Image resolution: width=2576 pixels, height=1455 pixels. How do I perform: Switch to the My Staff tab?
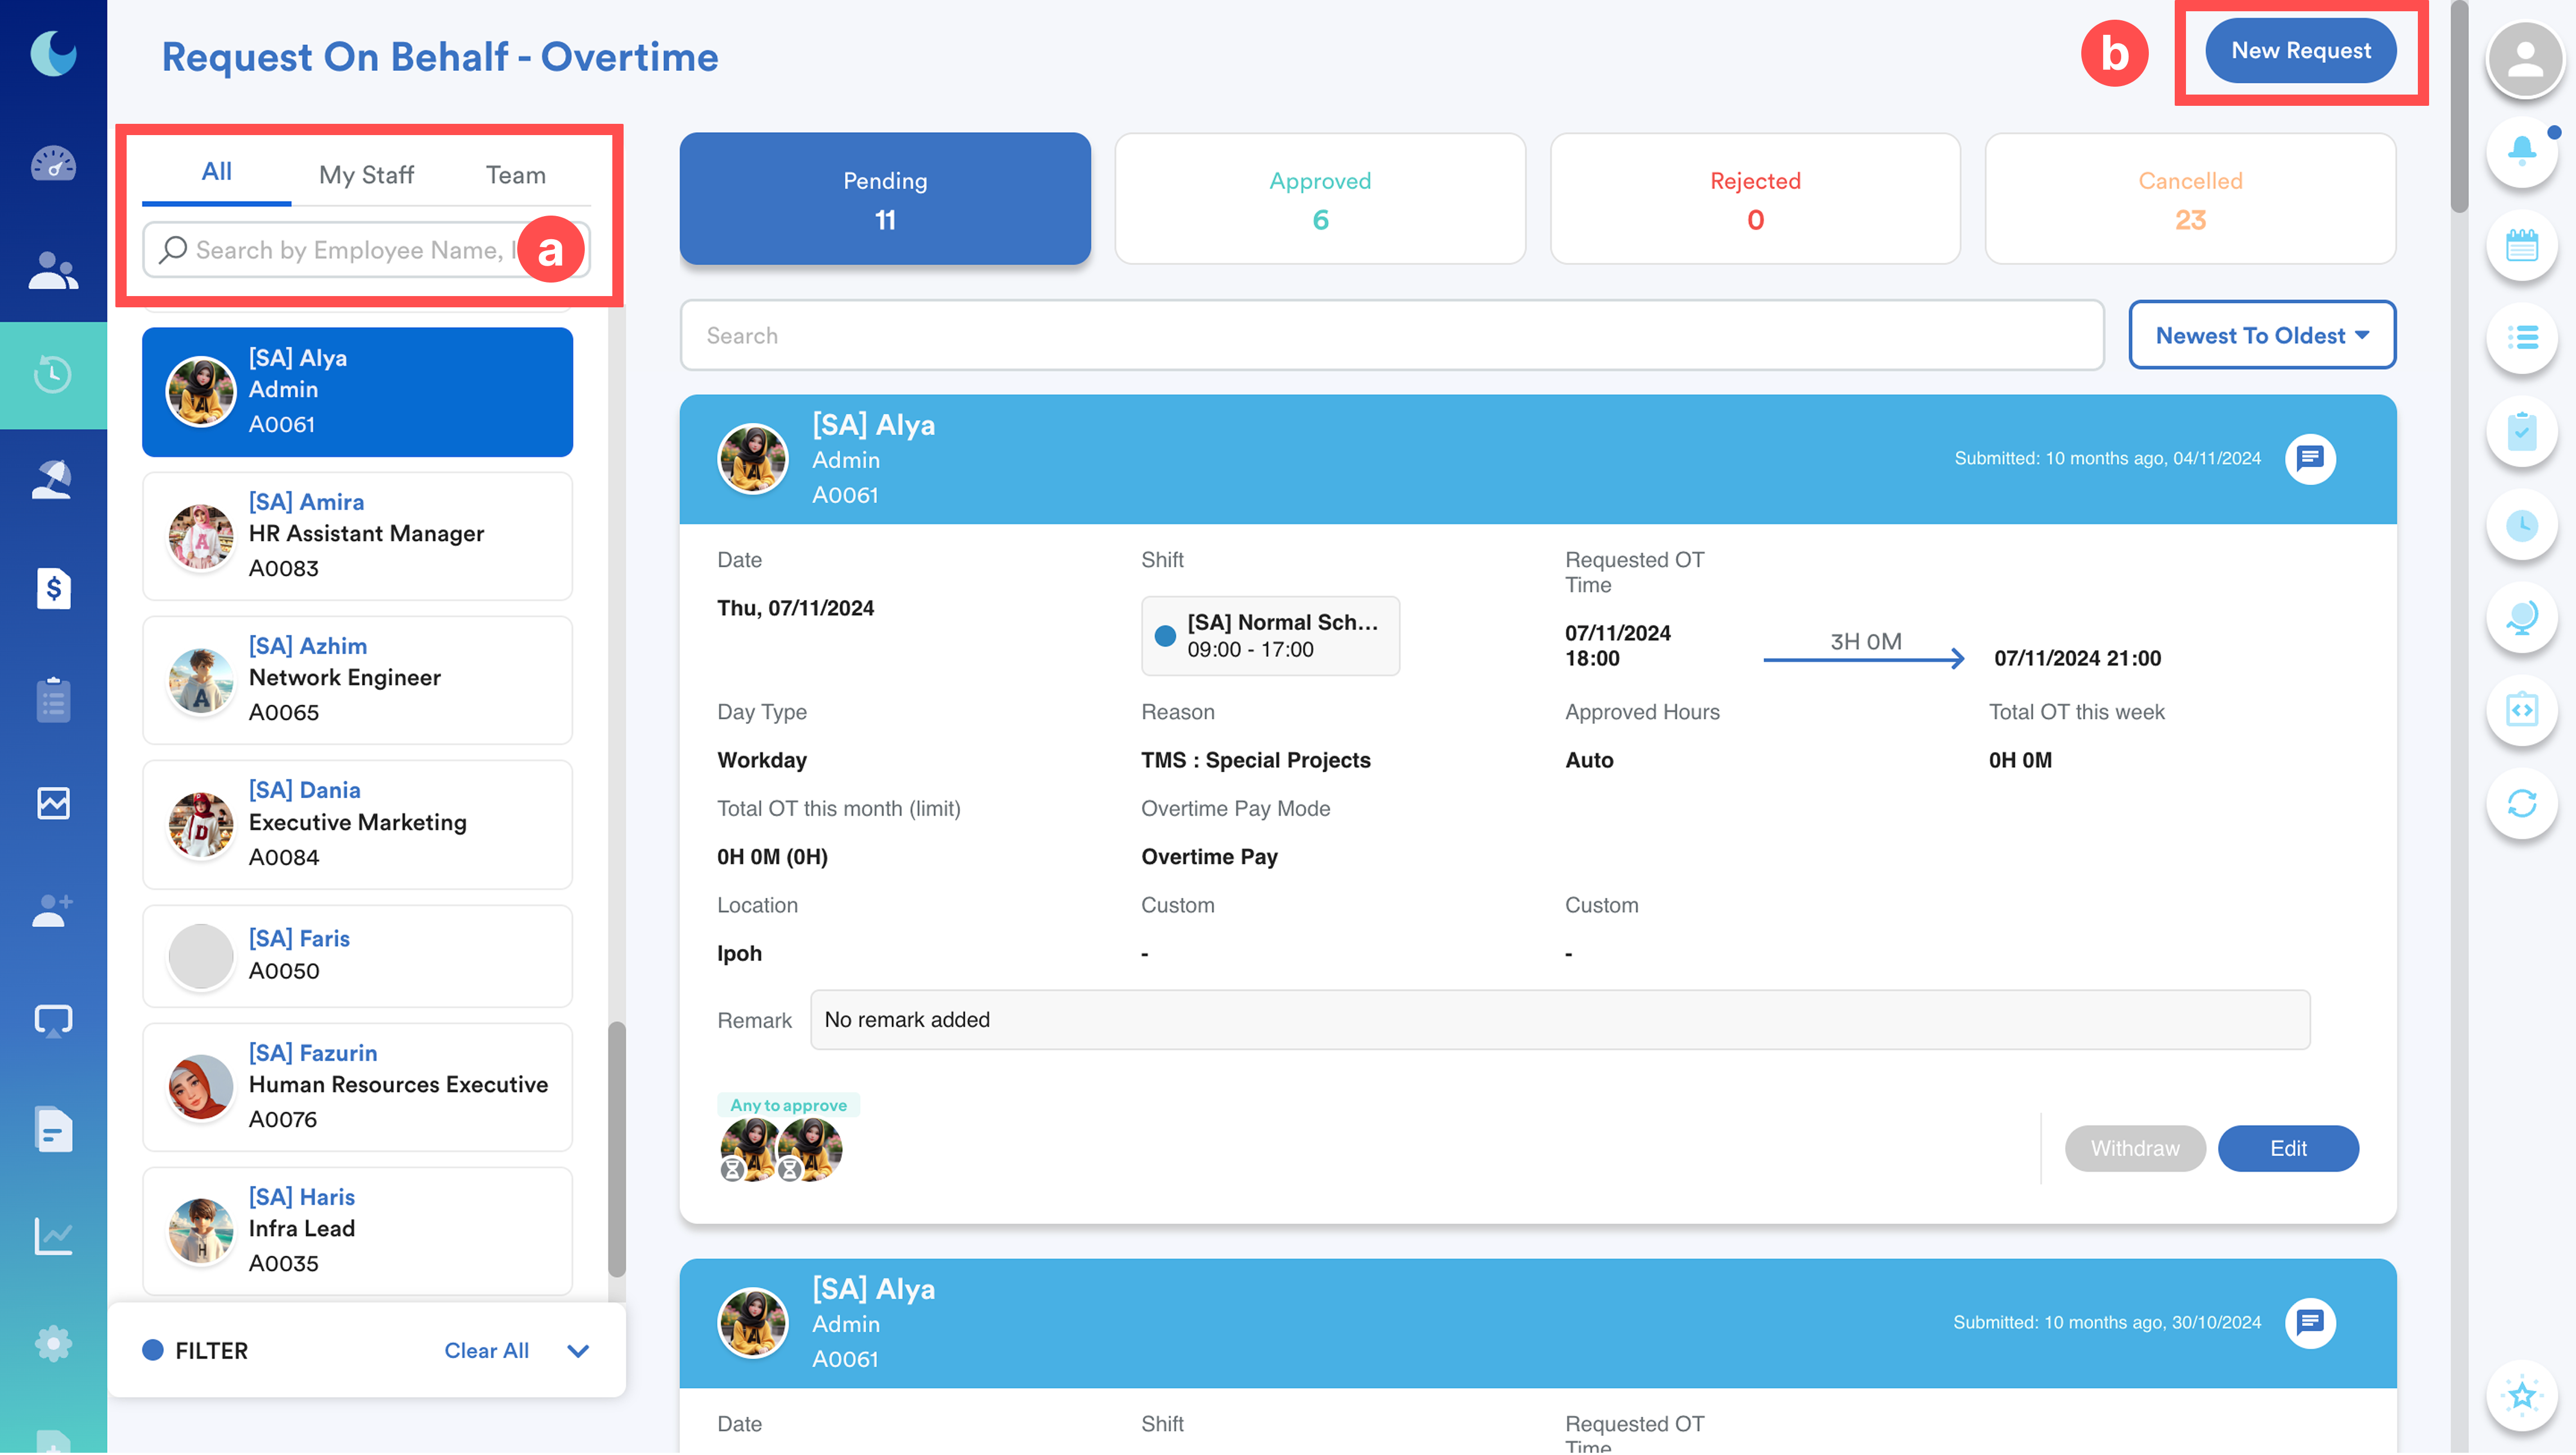366,175
